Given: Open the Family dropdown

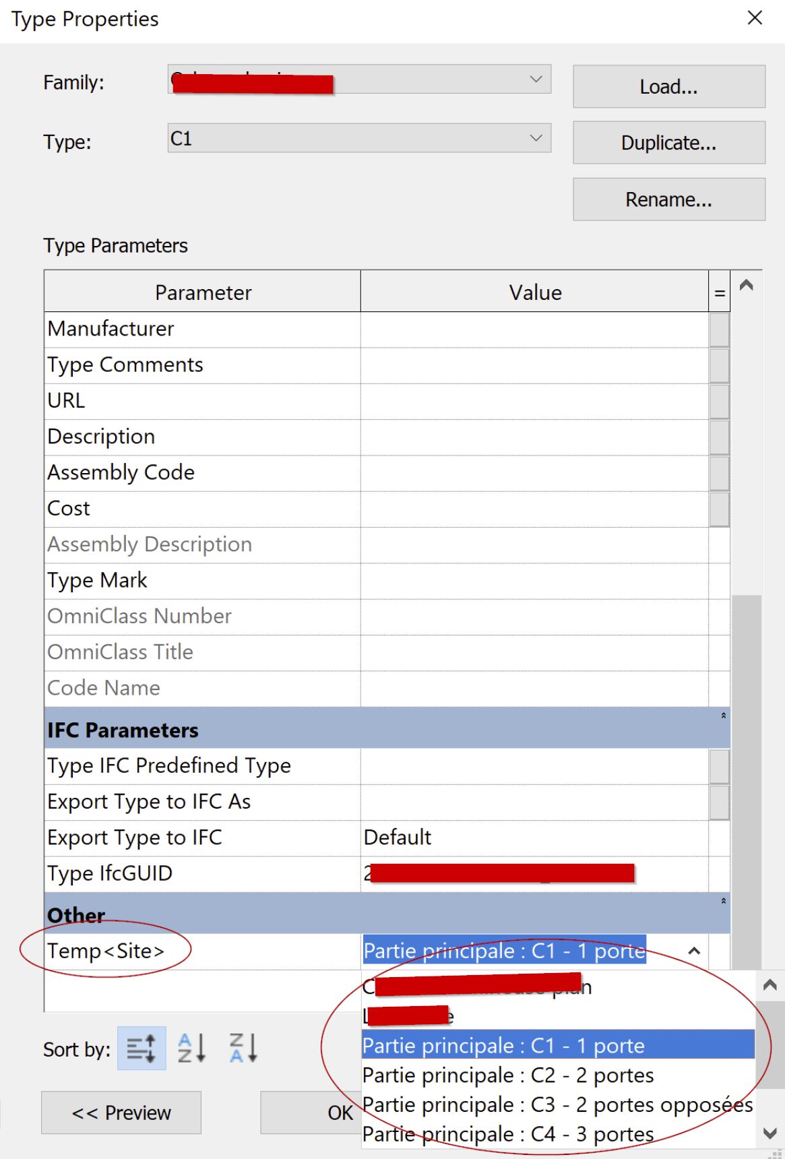Looking at the screenshot, I should (x=536, y=80).
